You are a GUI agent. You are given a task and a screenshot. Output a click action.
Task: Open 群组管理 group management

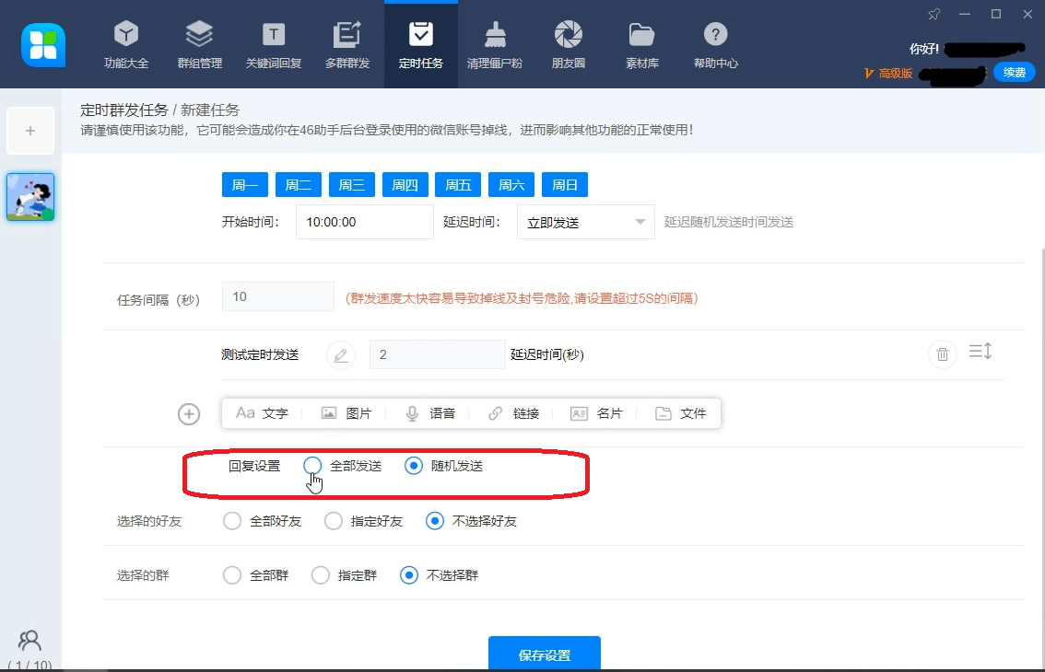tap(199, 43)
